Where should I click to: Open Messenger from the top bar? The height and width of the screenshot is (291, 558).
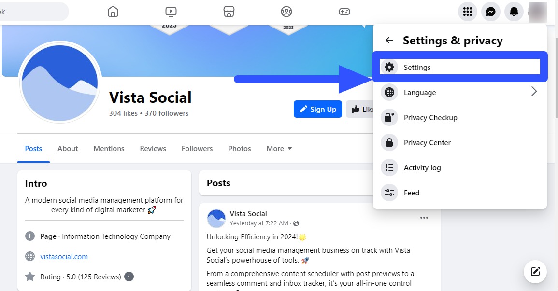(490, 12)
